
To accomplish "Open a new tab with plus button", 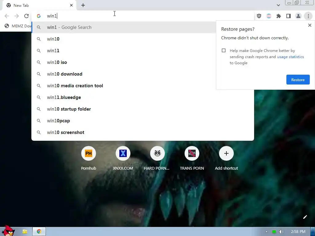I will [x=83, y=6].
